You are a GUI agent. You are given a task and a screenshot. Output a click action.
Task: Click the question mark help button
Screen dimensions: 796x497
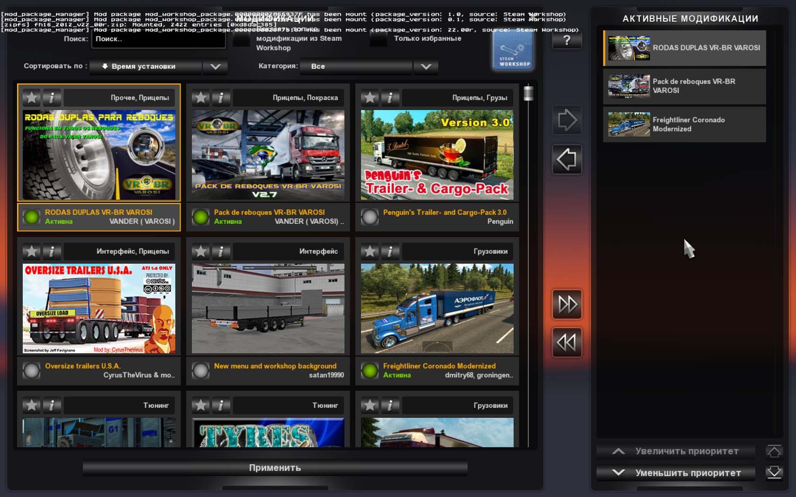pos(567,41)
